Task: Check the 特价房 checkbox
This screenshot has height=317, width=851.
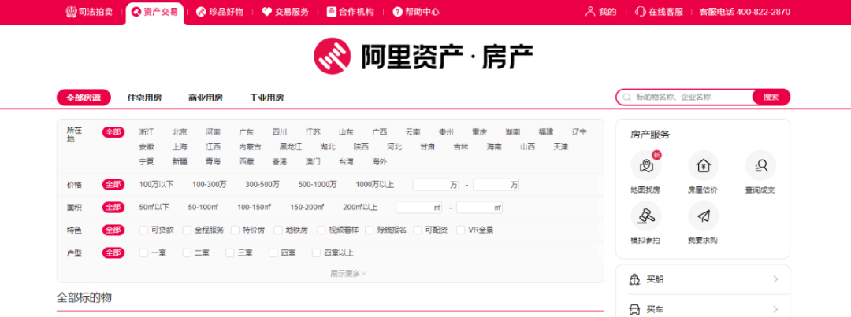Action: point(235,230)
